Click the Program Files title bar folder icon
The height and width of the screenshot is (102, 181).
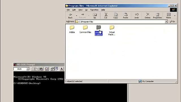coord(67,6)
